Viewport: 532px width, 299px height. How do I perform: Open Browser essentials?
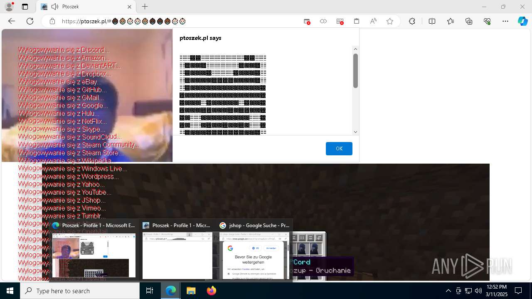487,21
